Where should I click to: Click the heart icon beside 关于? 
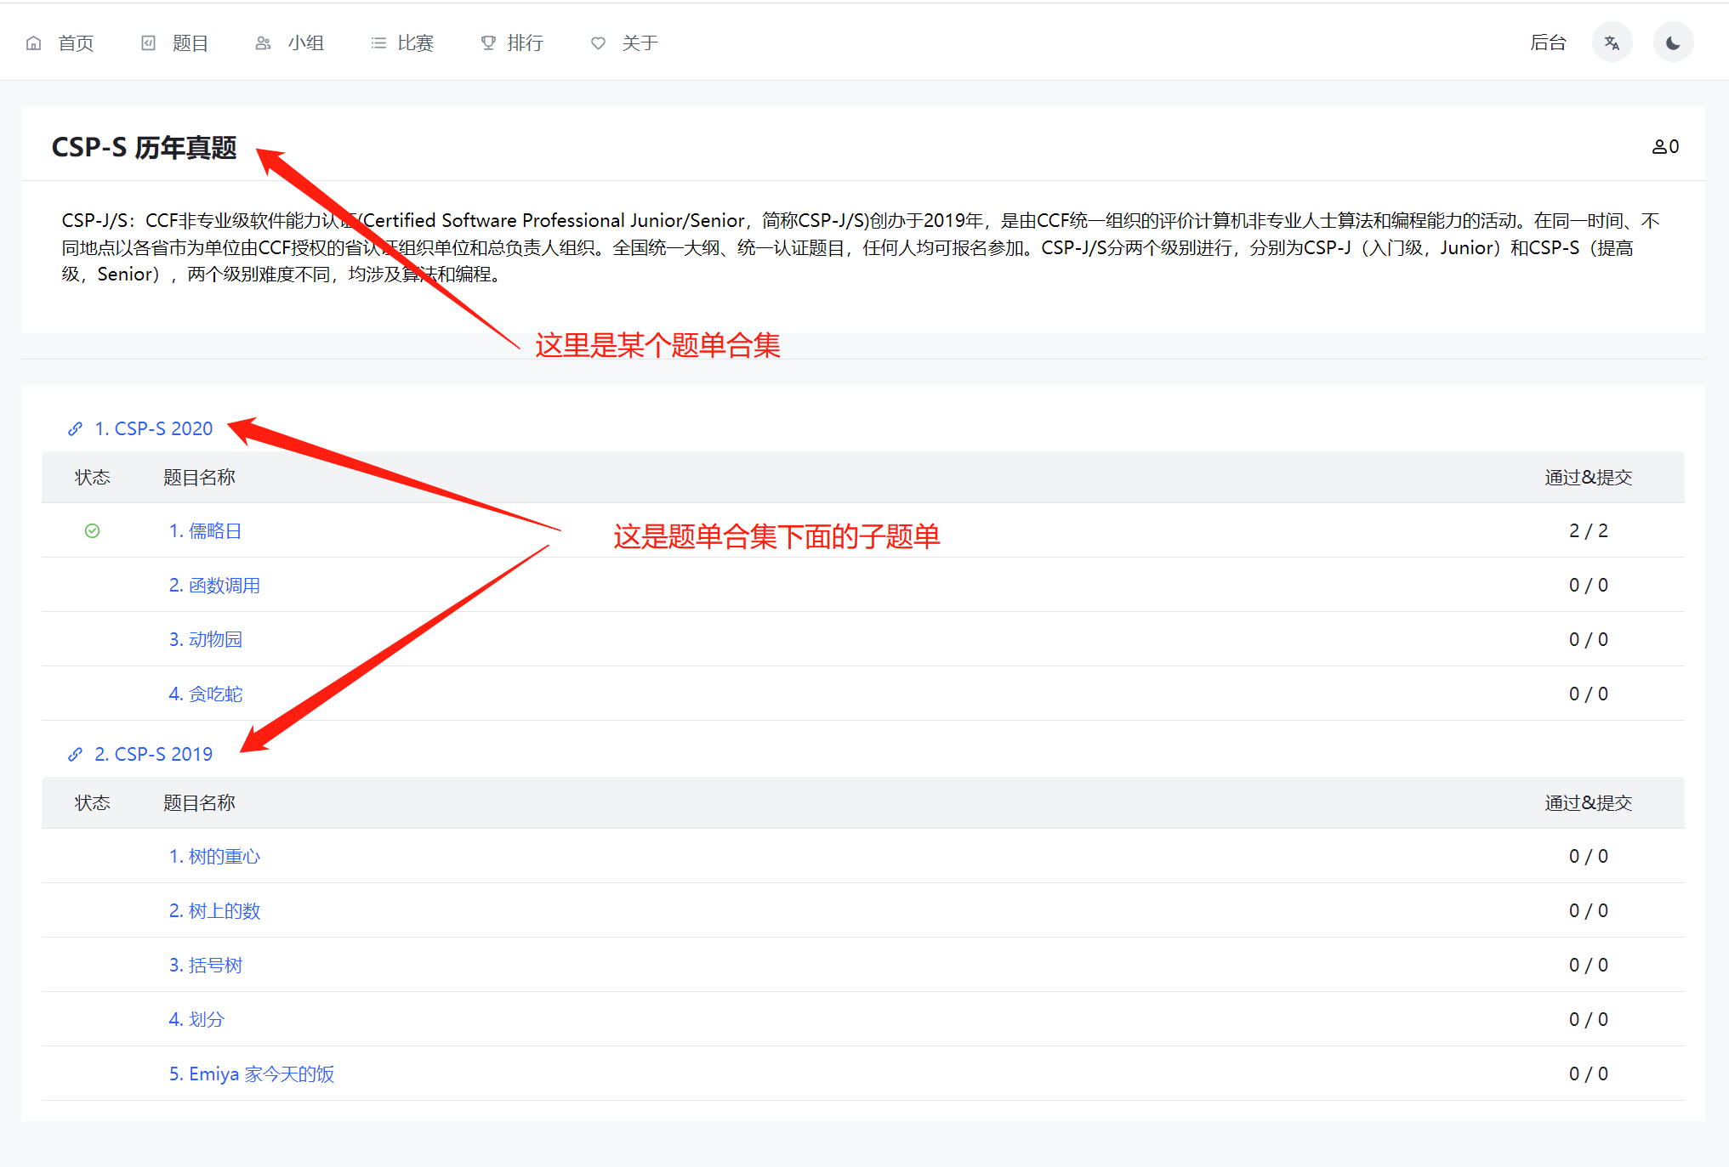click(x=599, y=43)
